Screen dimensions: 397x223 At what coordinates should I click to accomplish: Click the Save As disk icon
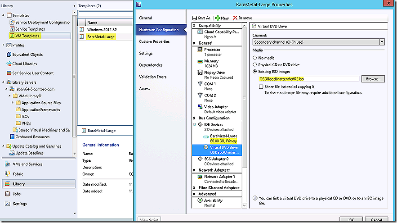tap(194, 18)
